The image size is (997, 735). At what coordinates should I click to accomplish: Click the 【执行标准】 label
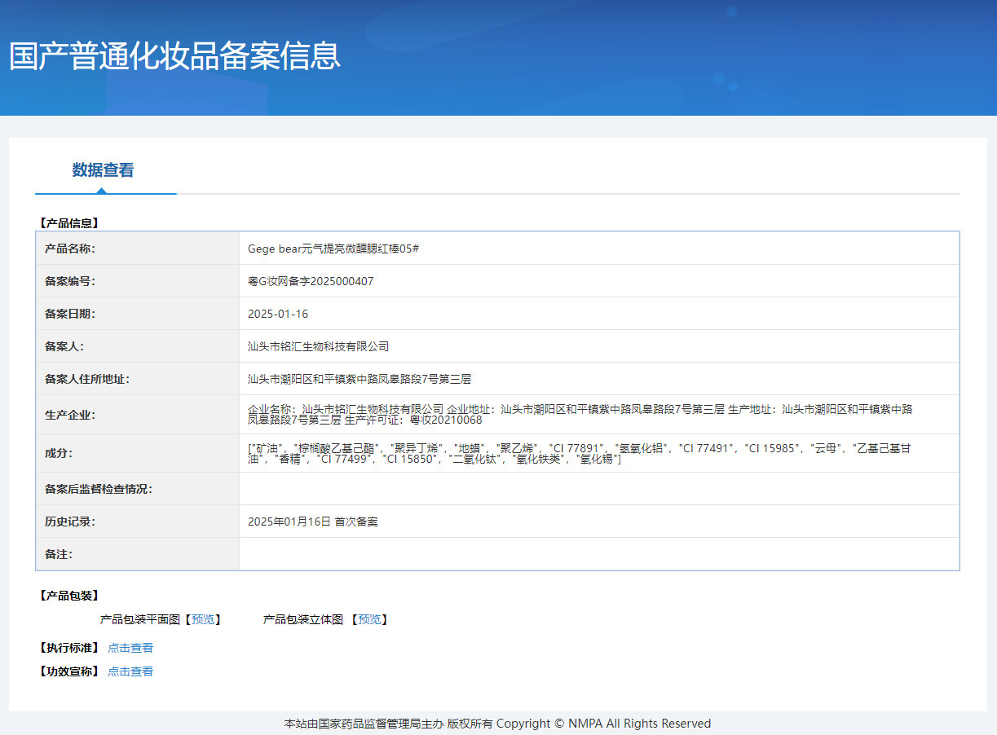pos(68,648)
